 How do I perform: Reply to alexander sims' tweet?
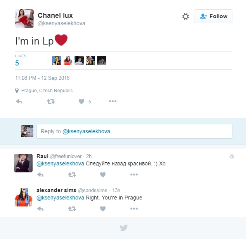click(x=40, y=209)
